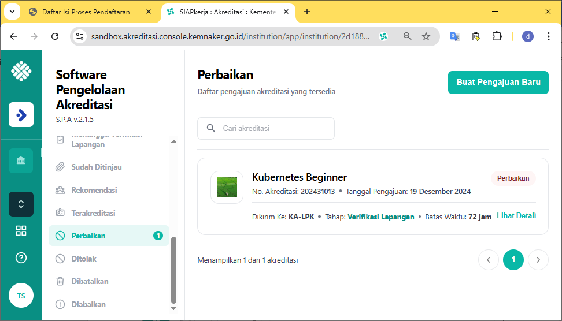Open the Lihat Detail link for Kubernetes Beginner
This screenshot has height=321, width=562.
point(516,216)
